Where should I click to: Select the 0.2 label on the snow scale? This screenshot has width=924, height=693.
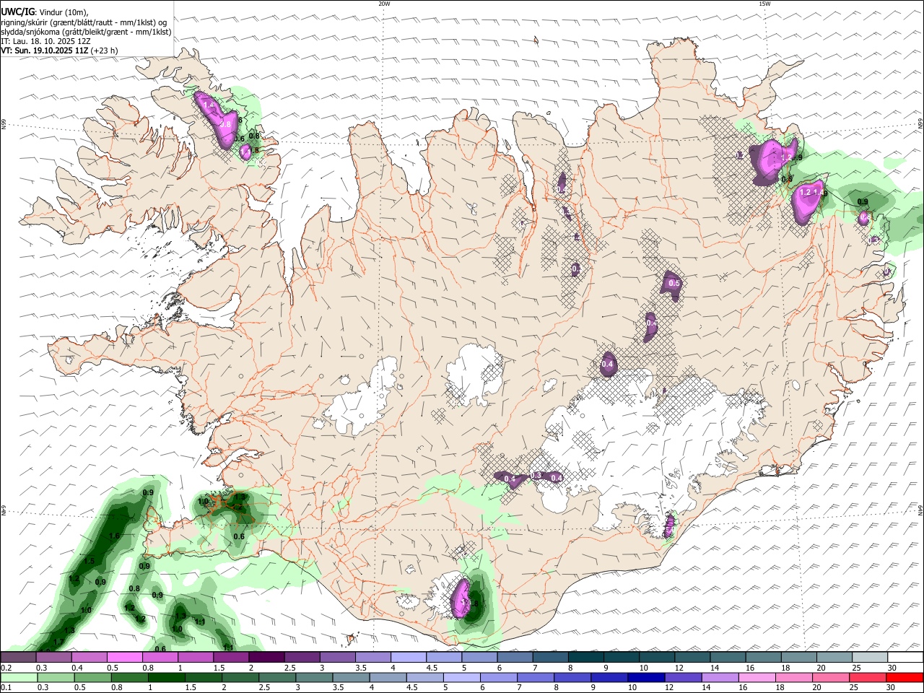tap(5, 668)
